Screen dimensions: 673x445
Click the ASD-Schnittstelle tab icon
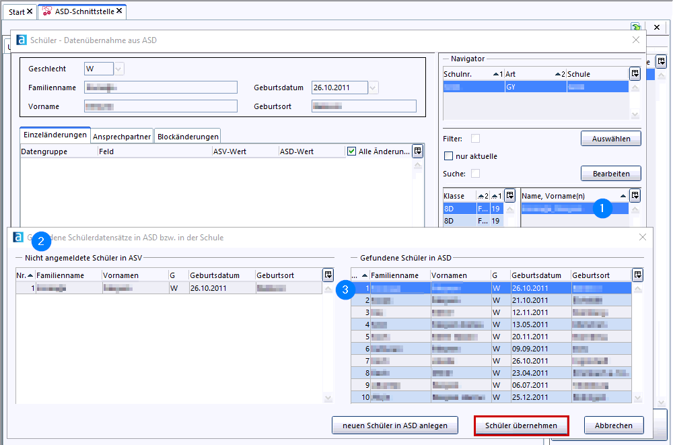coord(47,11)
